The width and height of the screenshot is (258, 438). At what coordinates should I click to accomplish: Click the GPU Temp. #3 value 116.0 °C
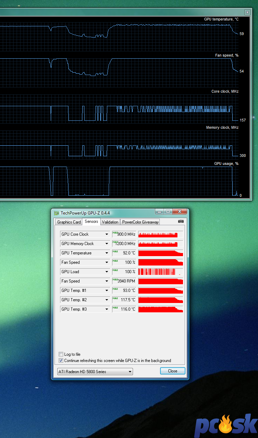pyautogui.click(x=124, y=309)
